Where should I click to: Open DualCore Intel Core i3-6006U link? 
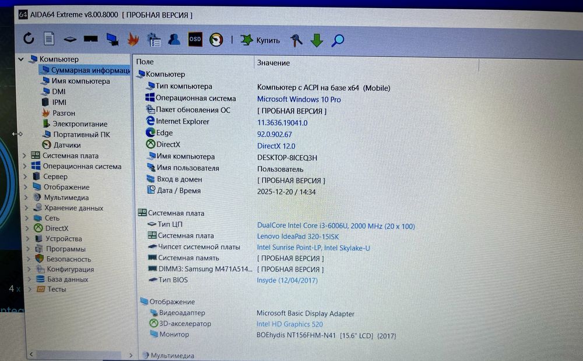[336, 226]
